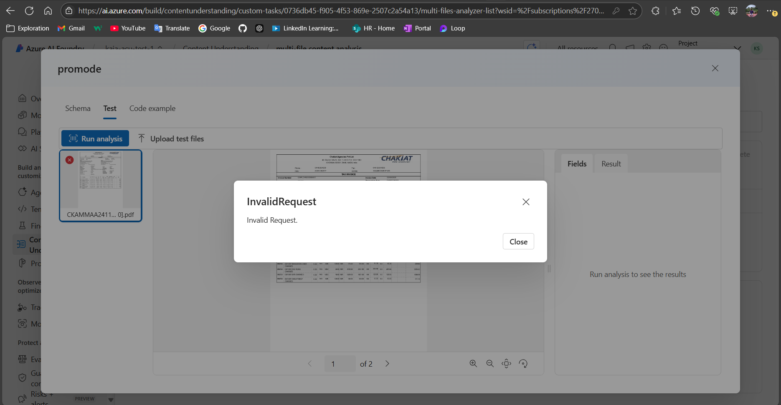Click the Copilot screenshot icon in toolbar
This screenshot has height=405, width=781.
point(733,11)
